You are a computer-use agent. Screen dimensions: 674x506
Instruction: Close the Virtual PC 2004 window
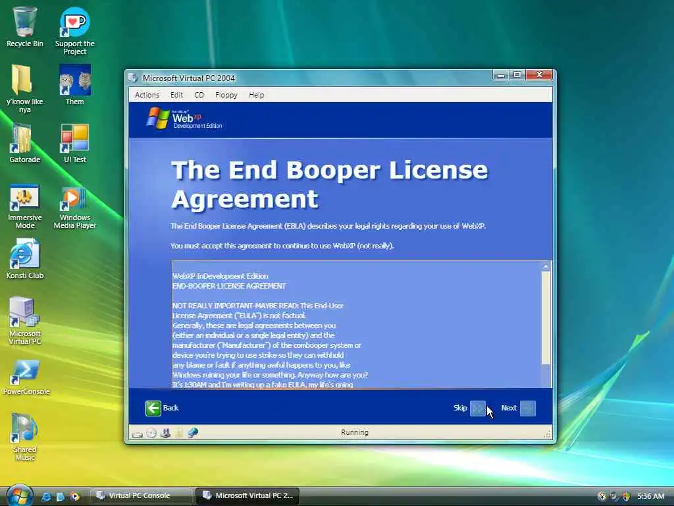(540, 75)
